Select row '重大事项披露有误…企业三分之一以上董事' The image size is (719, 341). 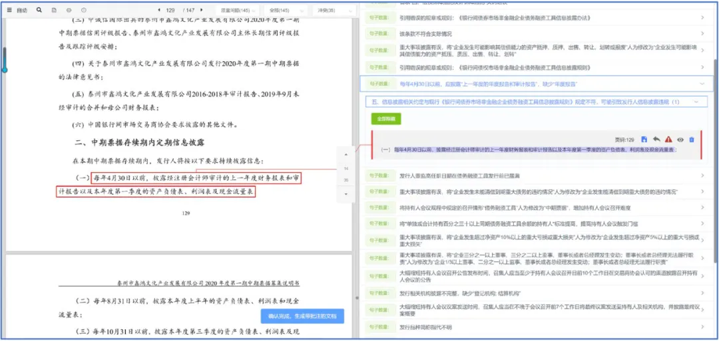click(x=537, y=259)
